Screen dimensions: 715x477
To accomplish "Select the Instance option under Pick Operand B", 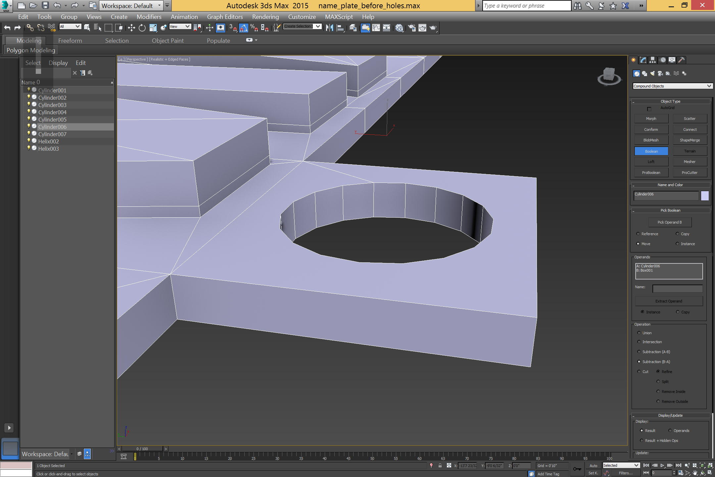I will point(677,244).
